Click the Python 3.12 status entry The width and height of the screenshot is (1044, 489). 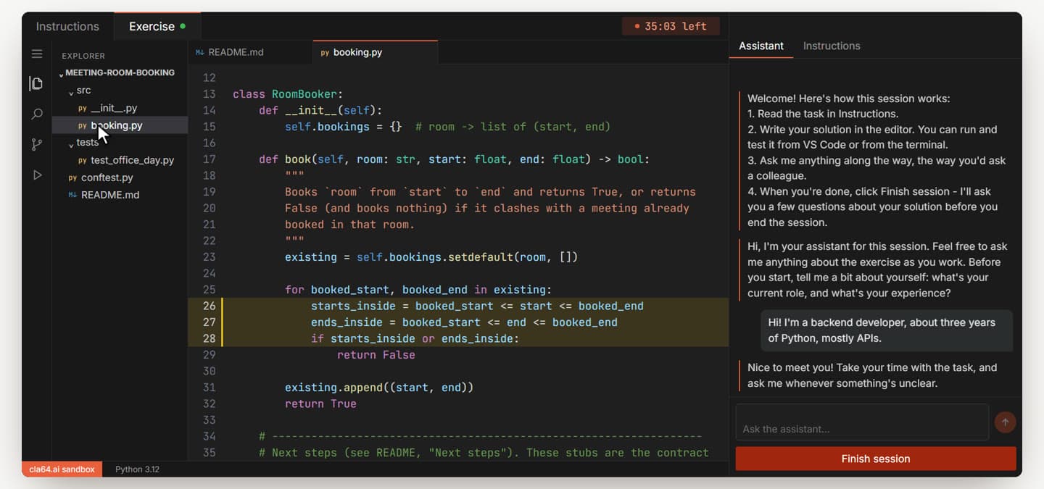coord(137,469)
